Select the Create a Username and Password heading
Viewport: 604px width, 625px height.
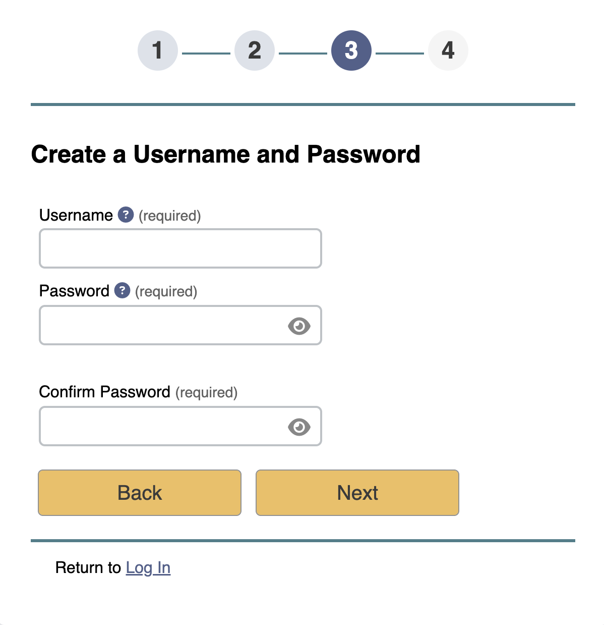tap(226, 154)
